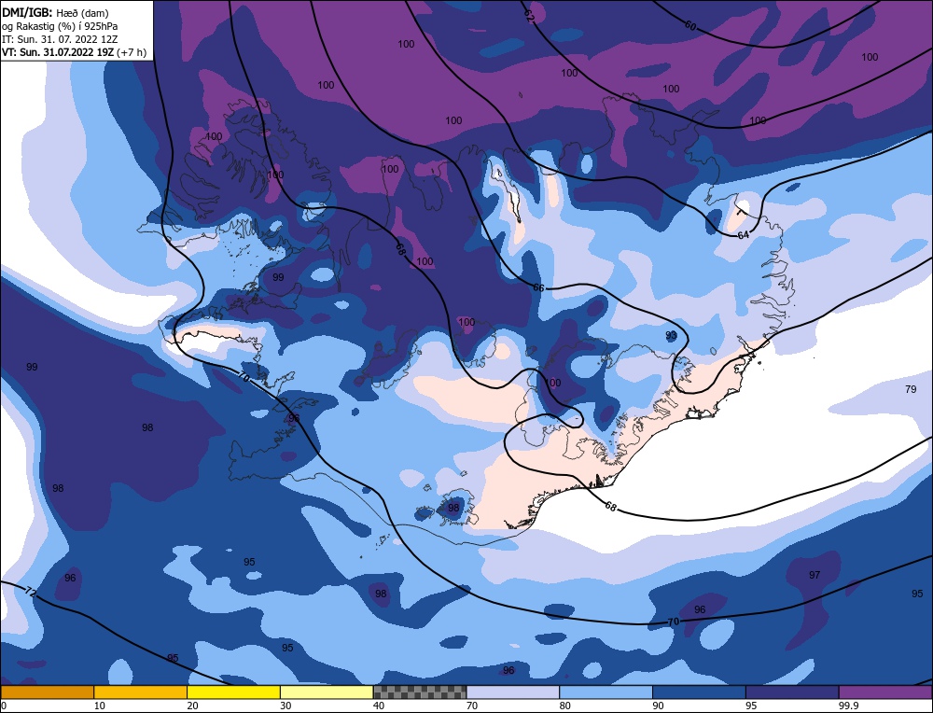The image size is (933, 713).
Task: Click the legend tick label '30'
Action: (285, 706)
